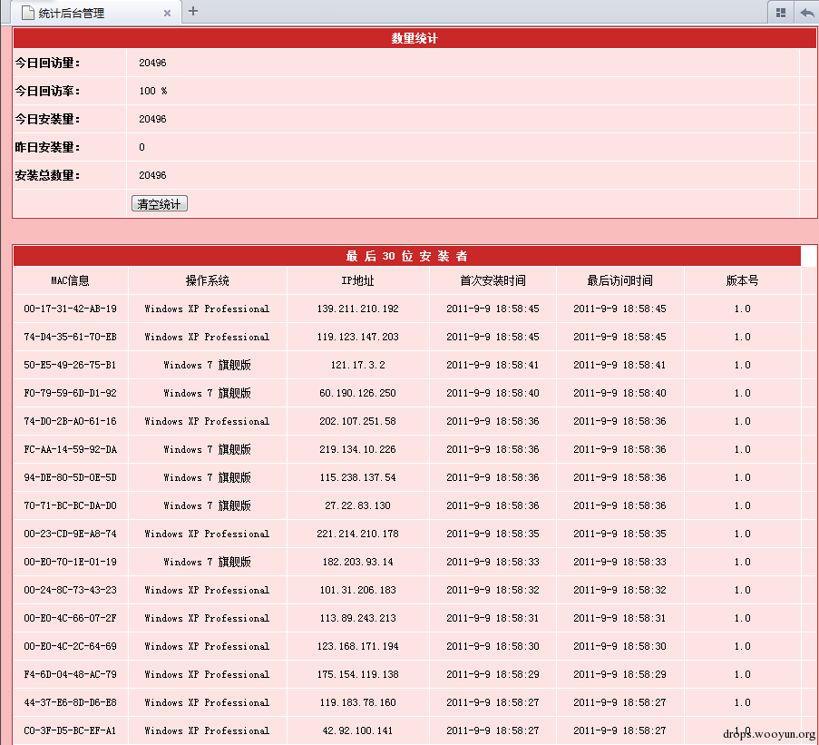This screenshot has height=745, width=819.
Task: Click first install time in the 175.154.119.138 row
Action: coord(492,675)
